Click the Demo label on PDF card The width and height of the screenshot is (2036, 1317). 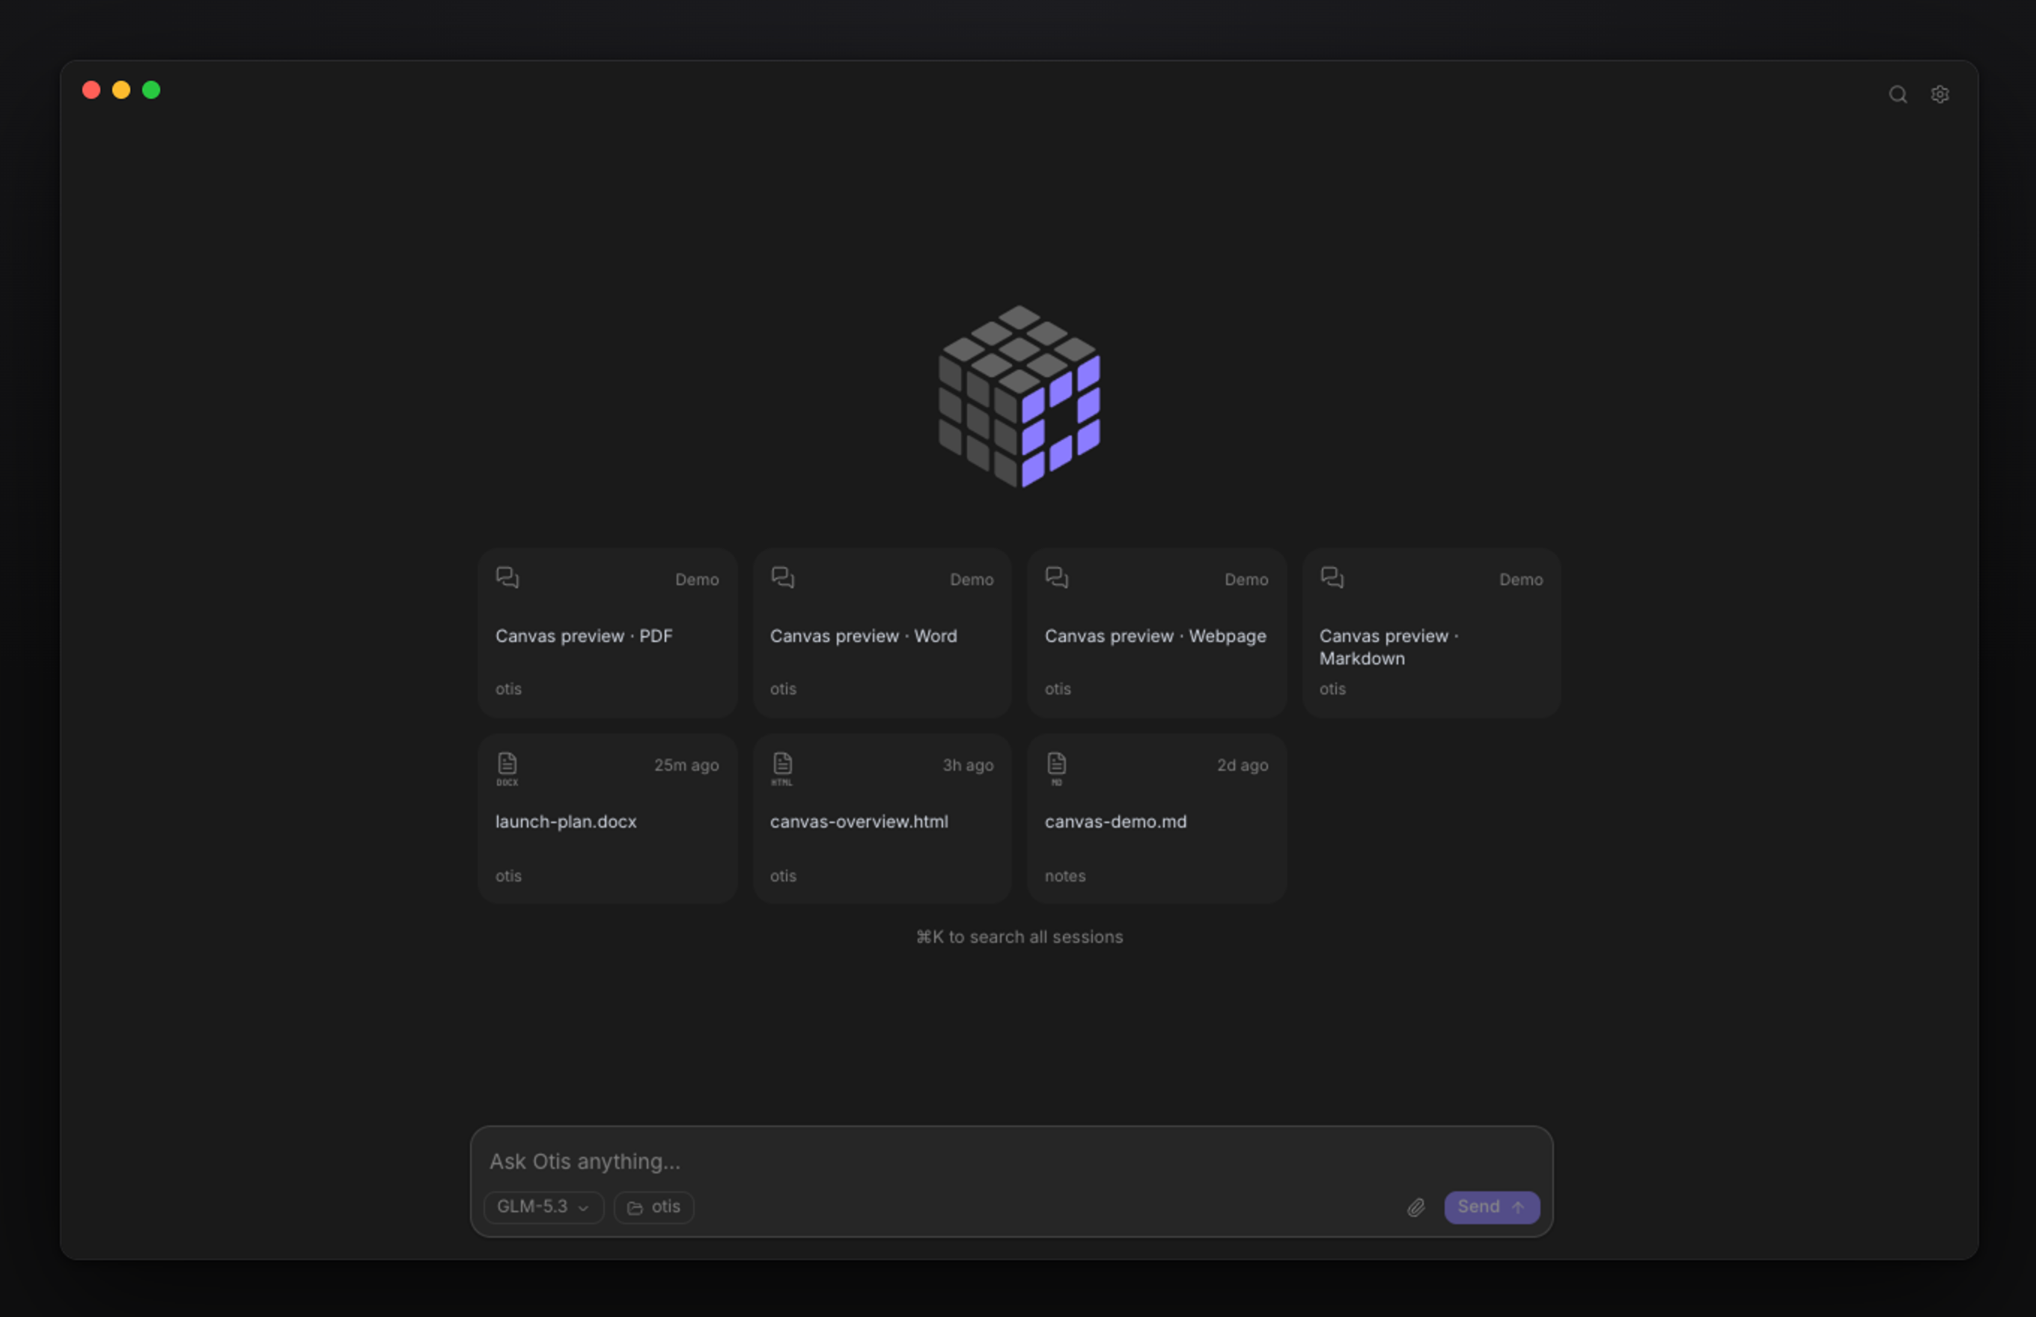point(696,579)
